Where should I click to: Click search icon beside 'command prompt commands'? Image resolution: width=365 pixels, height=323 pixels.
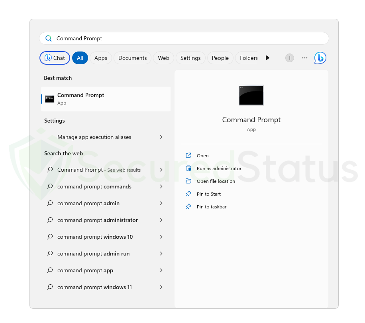(x=50, y=186)
